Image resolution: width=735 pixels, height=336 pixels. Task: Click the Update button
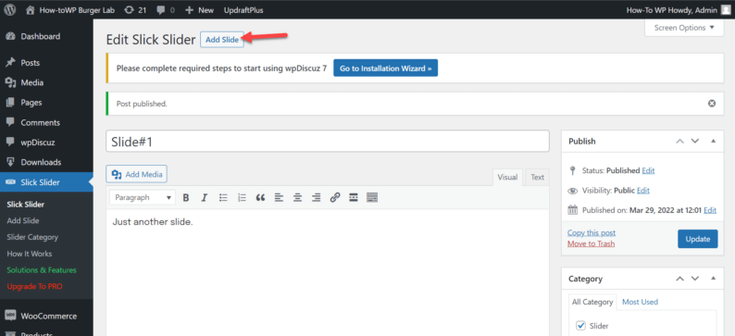coord(697,239)
